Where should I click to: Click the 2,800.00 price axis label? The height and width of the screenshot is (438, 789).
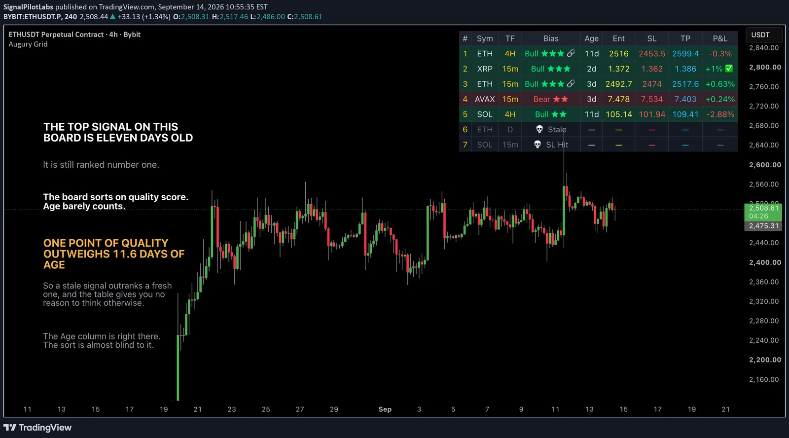(x=765, y=67)
